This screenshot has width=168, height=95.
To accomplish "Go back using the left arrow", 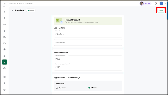I will [x=13, y=10].
